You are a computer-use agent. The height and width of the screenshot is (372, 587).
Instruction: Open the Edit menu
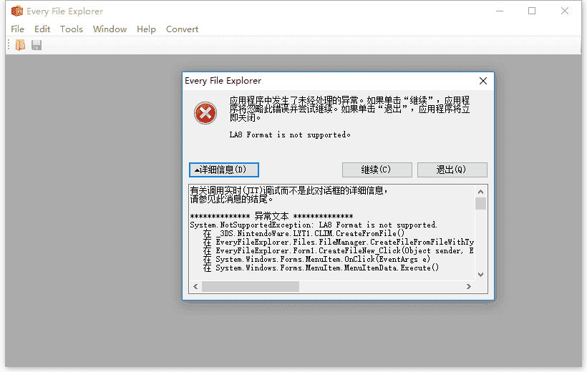(x=42, y=29)
